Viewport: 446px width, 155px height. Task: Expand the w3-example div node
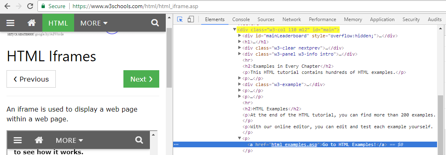coord(239,84)
